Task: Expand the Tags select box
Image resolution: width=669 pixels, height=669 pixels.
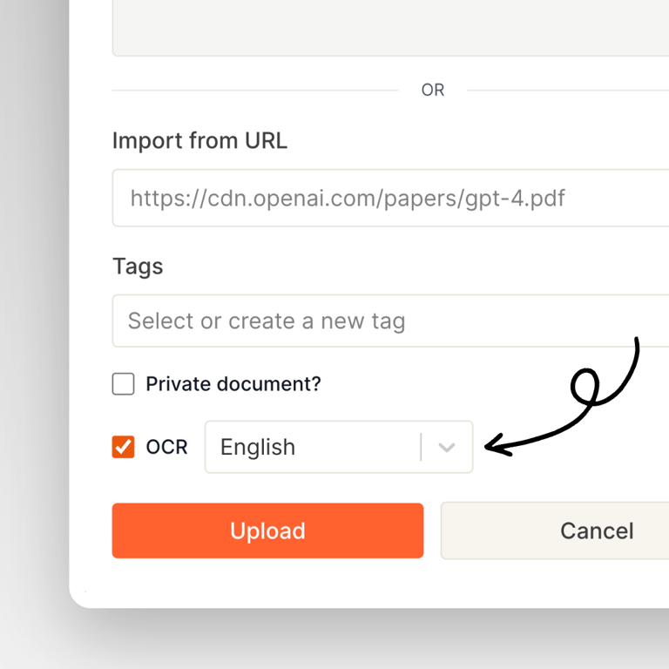Action: (390, 321)
